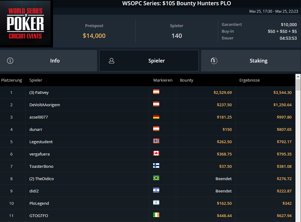Screen dimensions: 301x222
Task: Sort by the Bounty column header
Action: [x=186, y=80]
